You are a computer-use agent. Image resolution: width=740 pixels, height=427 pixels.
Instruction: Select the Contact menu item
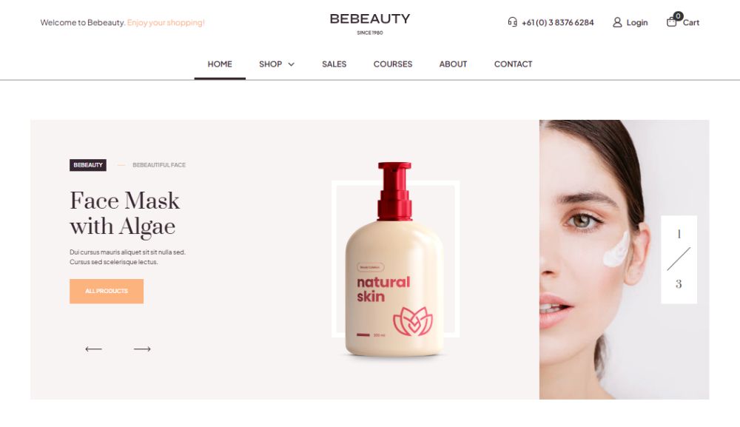[513, 64]
